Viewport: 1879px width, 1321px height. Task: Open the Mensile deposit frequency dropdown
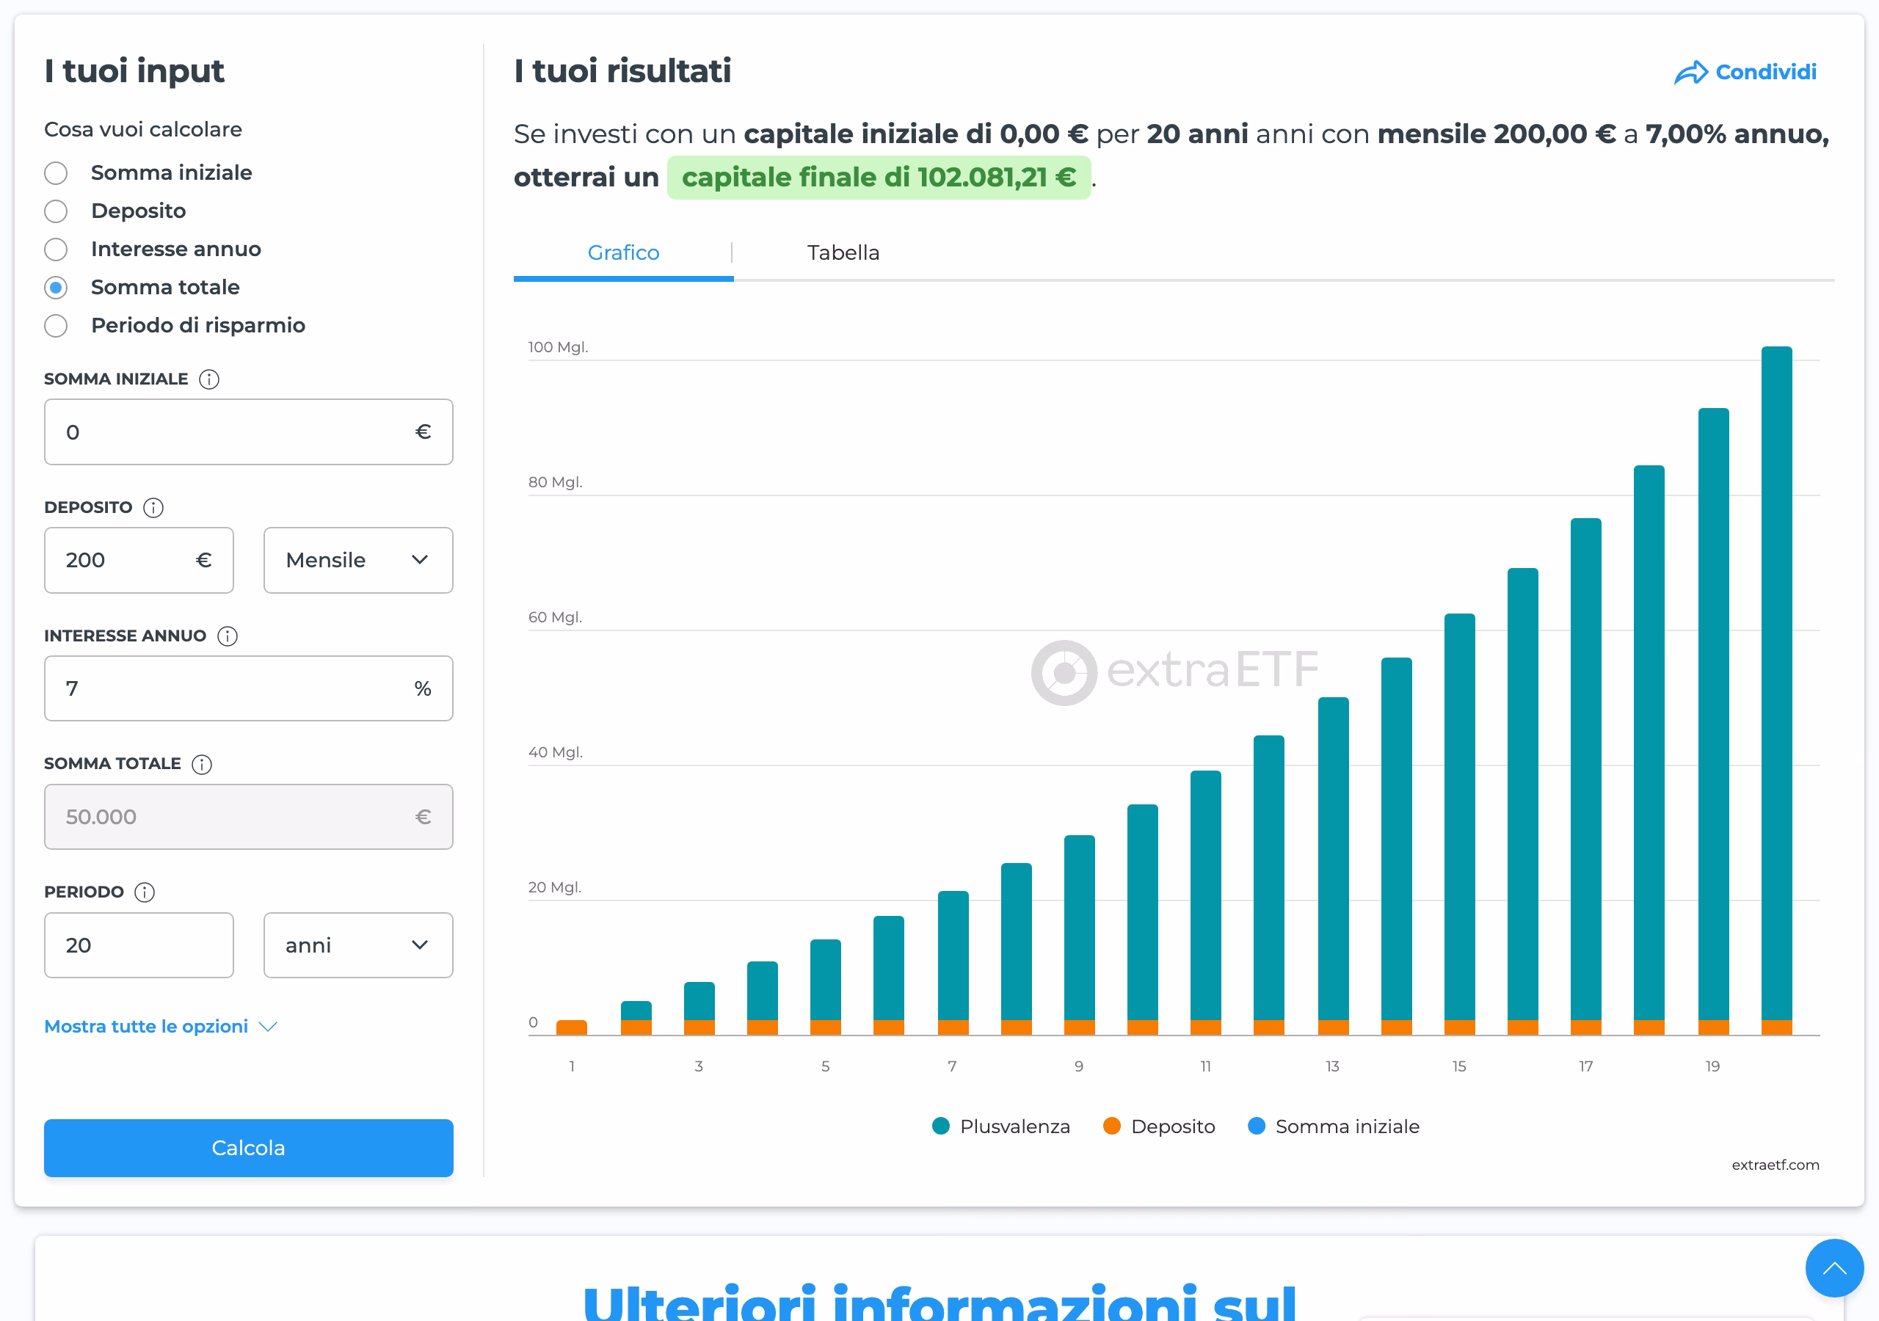coord(357,560)
